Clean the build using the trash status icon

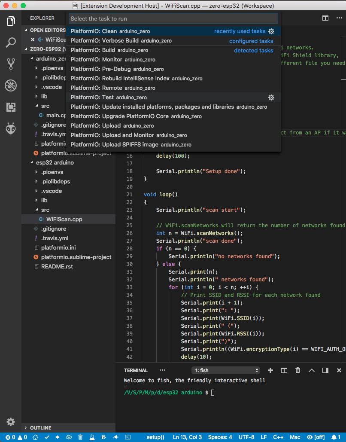click(80, 437)
